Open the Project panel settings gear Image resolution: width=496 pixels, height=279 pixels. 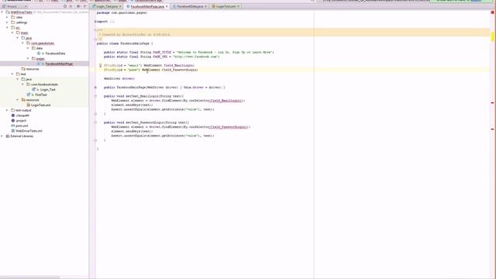point(78,6)
